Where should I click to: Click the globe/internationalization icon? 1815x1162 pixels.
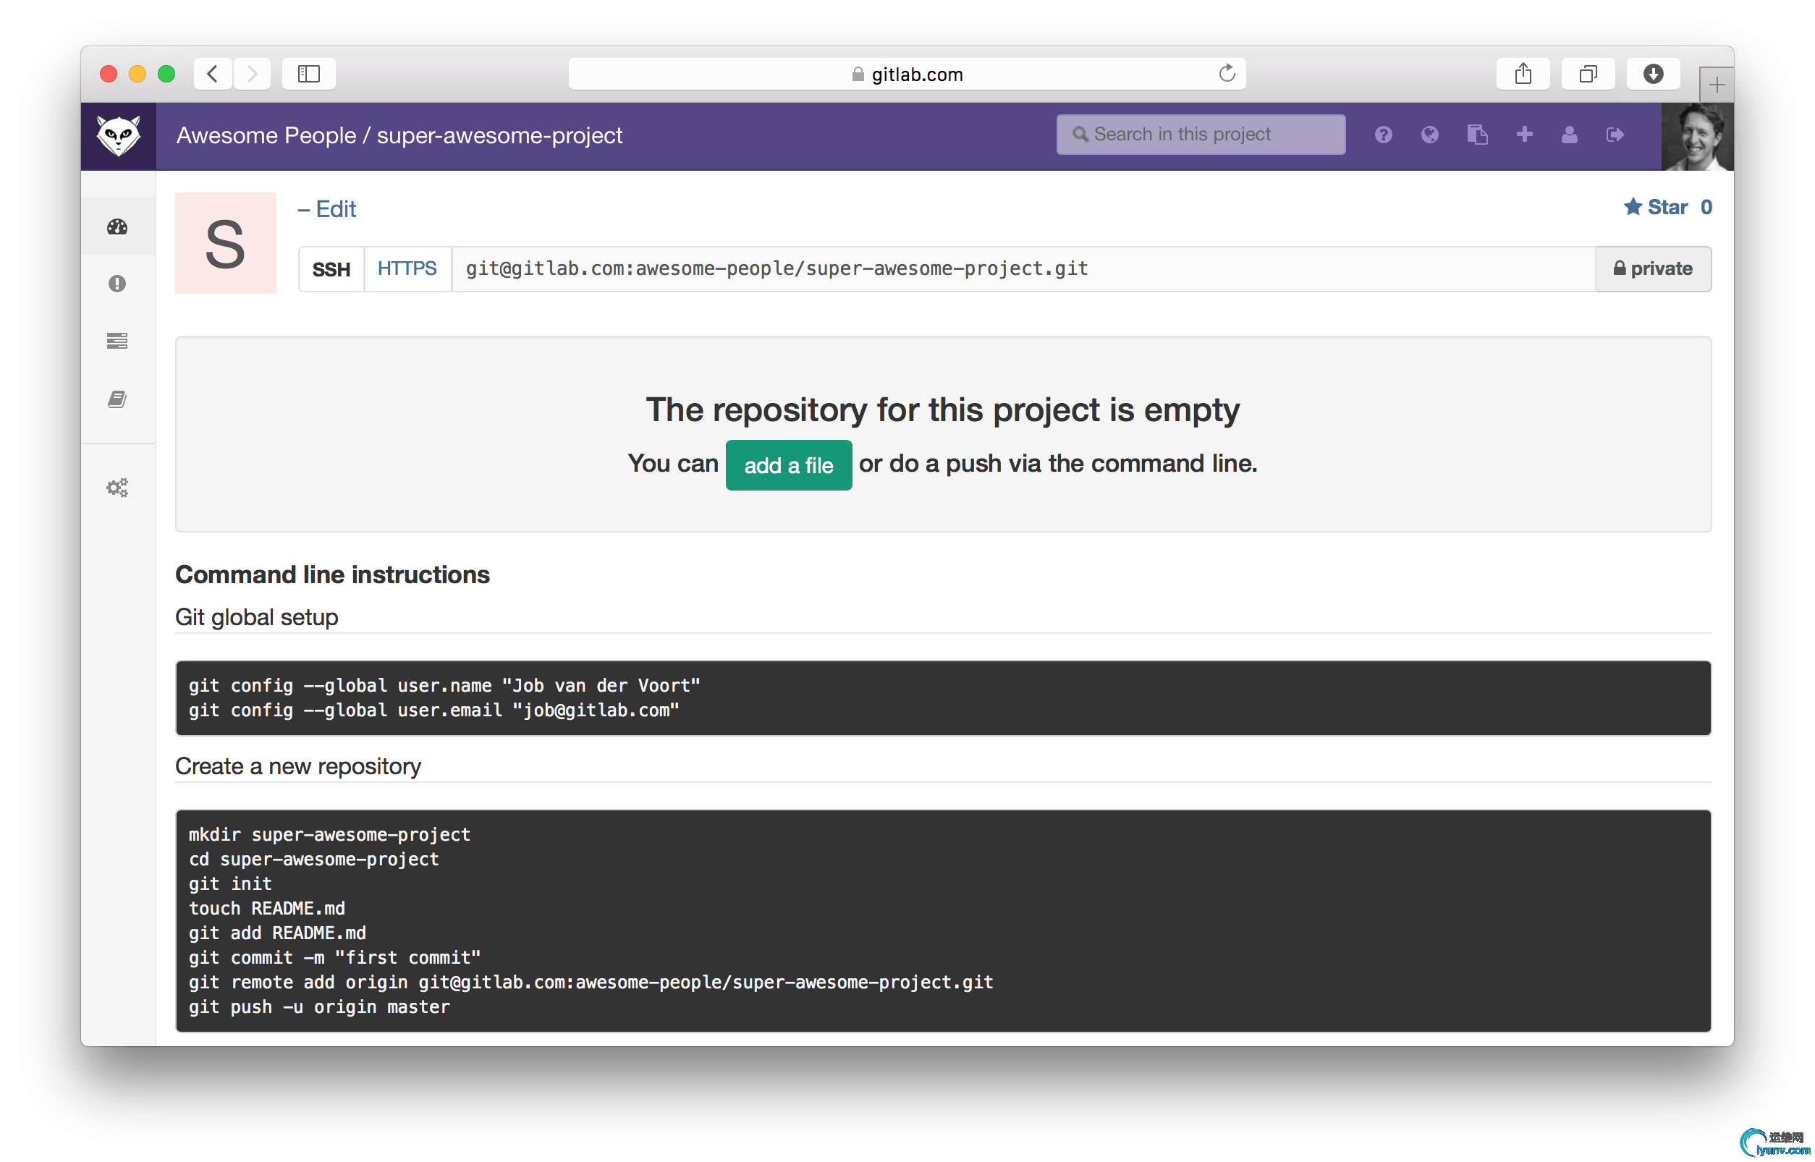1429,134
